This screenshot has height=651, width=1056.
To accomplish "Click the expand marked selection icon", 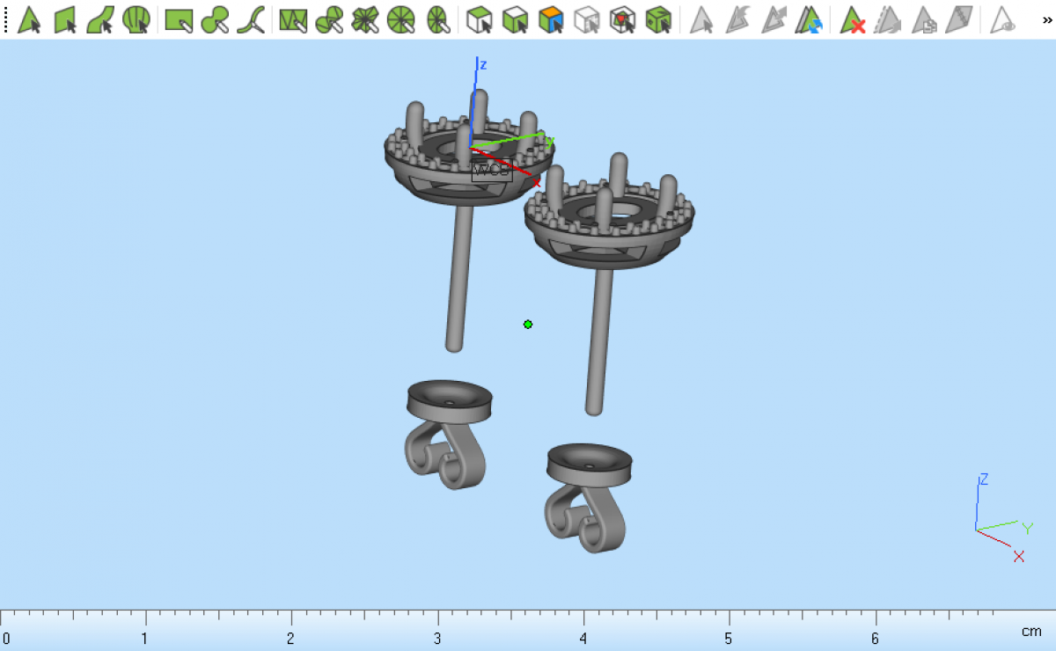I will [773, 19].
